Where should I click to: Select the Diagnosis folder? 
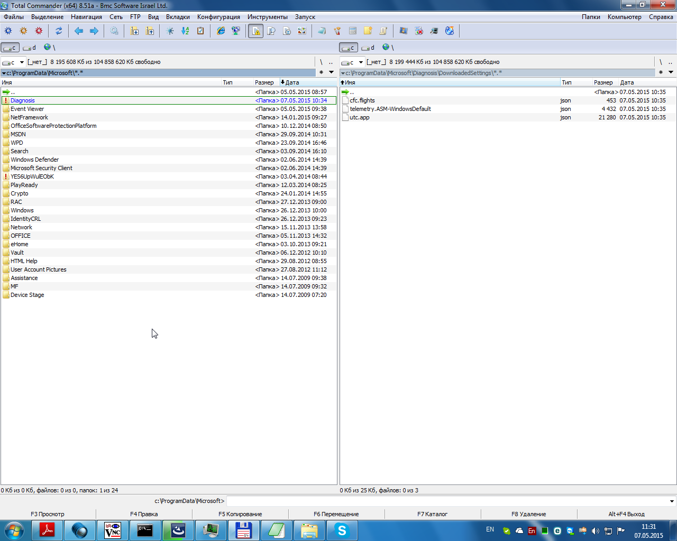coord(169,100)
